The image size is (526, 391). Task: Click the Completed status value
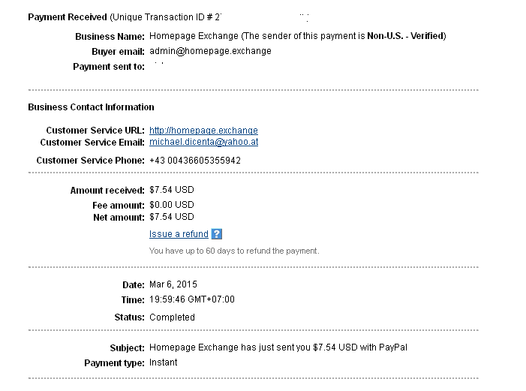172,317
